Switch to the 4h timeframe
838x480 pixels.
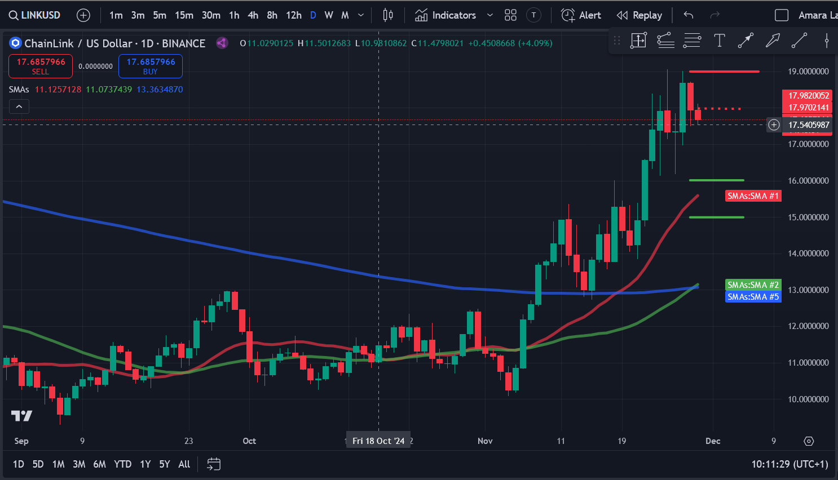[253, 15]
